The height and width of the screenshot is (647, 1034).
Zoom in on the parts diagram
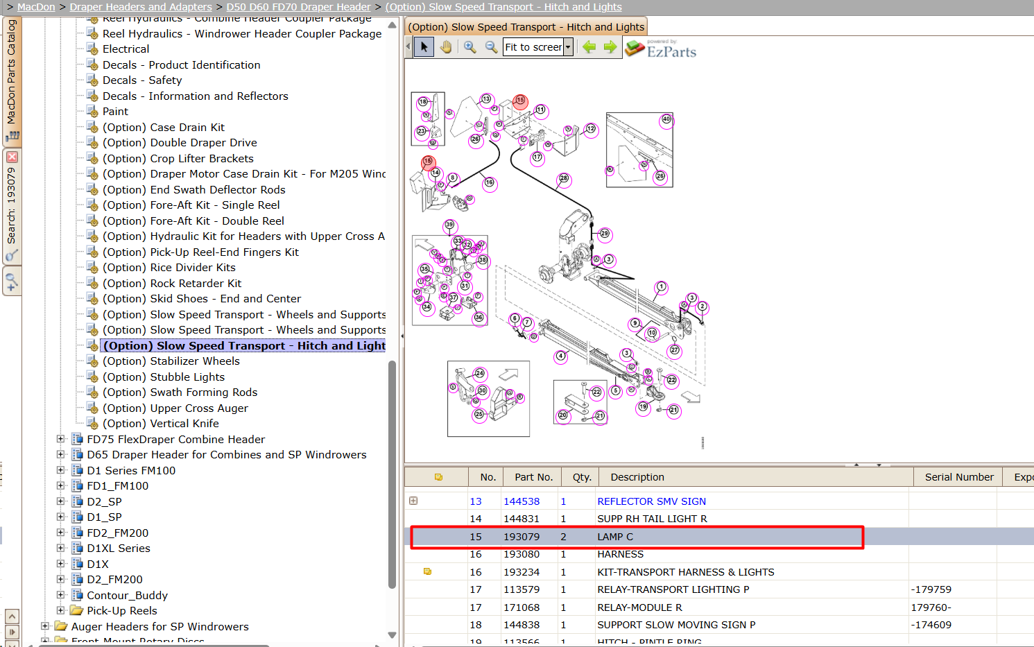469,47
